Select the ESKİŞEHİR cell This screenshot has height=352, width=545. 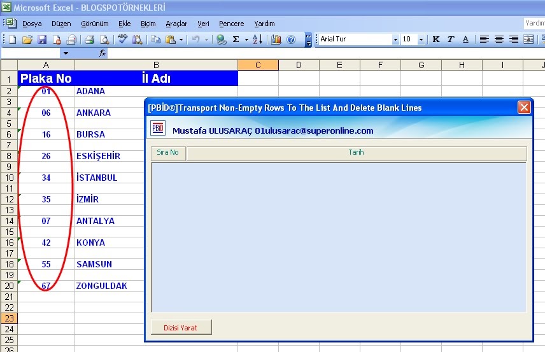click(110, 156)
